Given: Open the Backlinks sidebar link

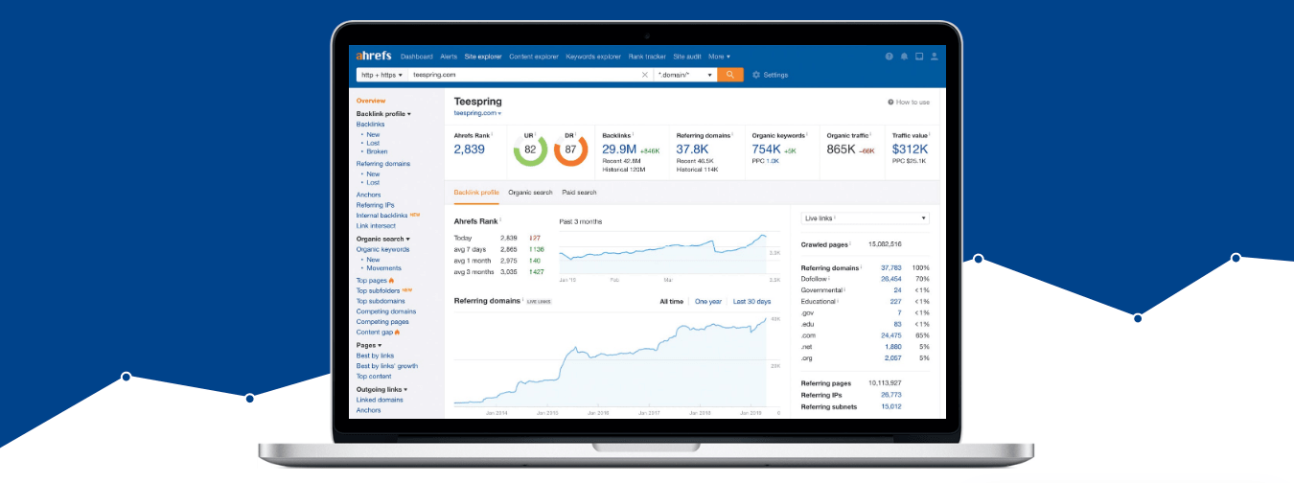Looking at the screenshot, I should pyautogui.click(x=370, y=125).
